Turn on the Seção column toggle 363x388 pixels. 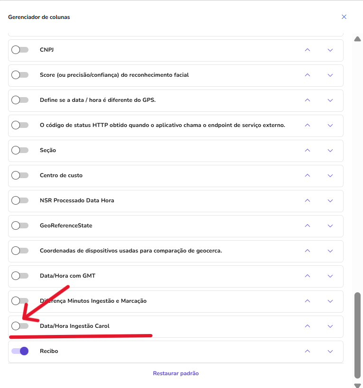coord(20,150)
